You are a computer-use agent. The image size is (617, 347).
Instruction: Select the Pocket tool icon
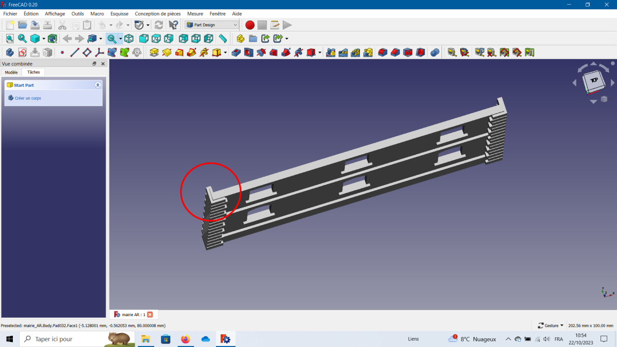click(236, 52)
